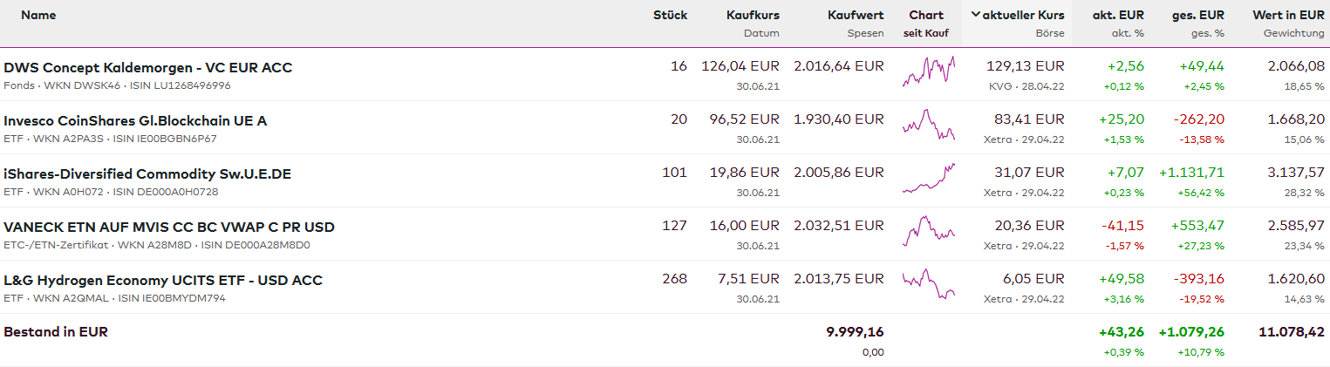Sort by Wert in EUR column
This screenshot has width=1330, height=367.
point(1288,15)
